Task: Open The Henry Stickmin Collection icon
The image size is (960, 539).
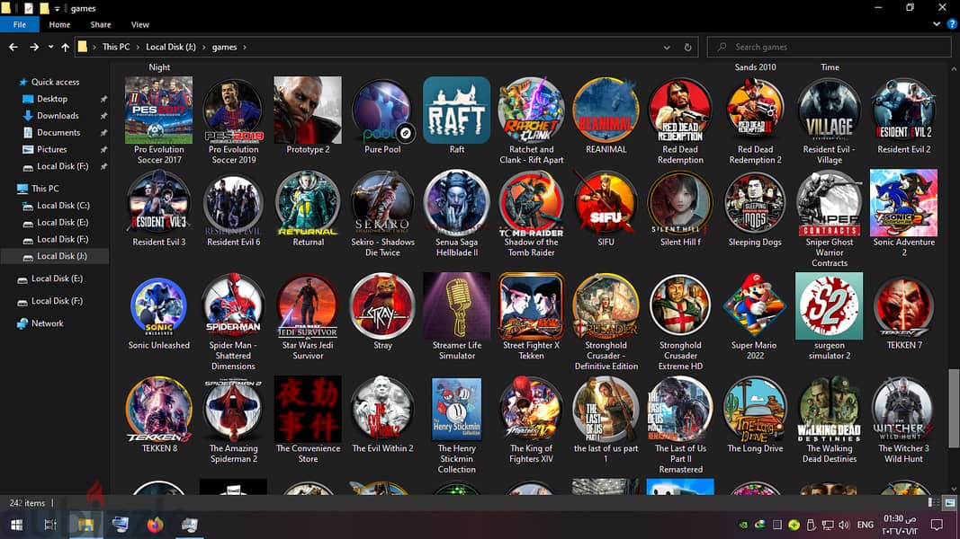Action: 457,409
